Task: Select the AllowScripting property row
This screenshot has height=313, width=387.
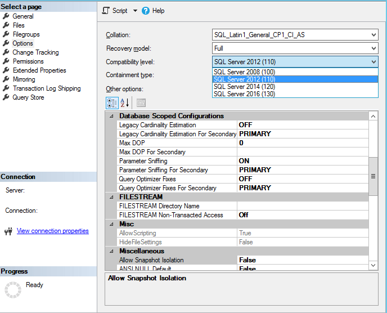Action: (x=242, y=233)
